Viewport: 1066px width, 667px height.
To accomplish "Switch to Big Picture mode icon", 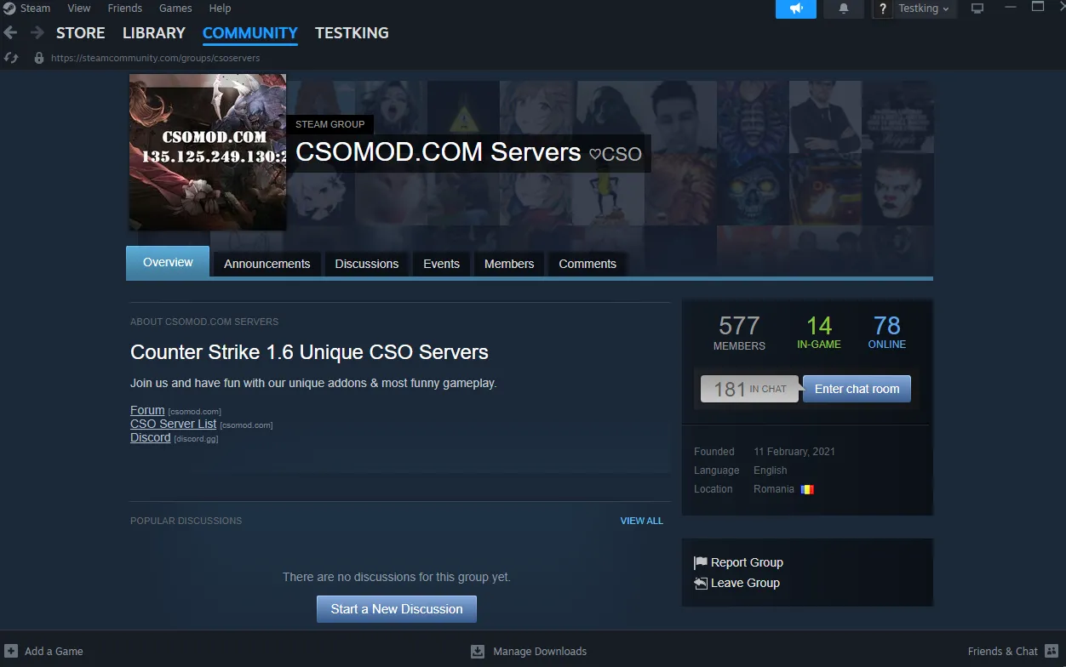I will point(977,9).
